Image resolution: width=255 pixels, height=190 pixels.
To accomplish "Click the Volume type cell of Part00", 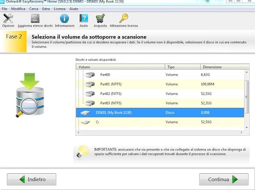I will 172,75.
